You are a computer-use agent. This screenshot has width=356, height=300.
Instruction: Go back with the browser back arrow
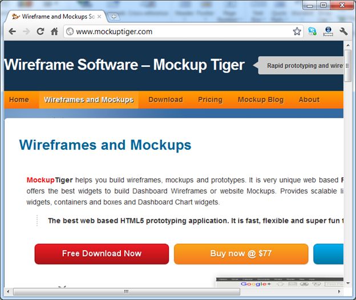tap(12, 31)
